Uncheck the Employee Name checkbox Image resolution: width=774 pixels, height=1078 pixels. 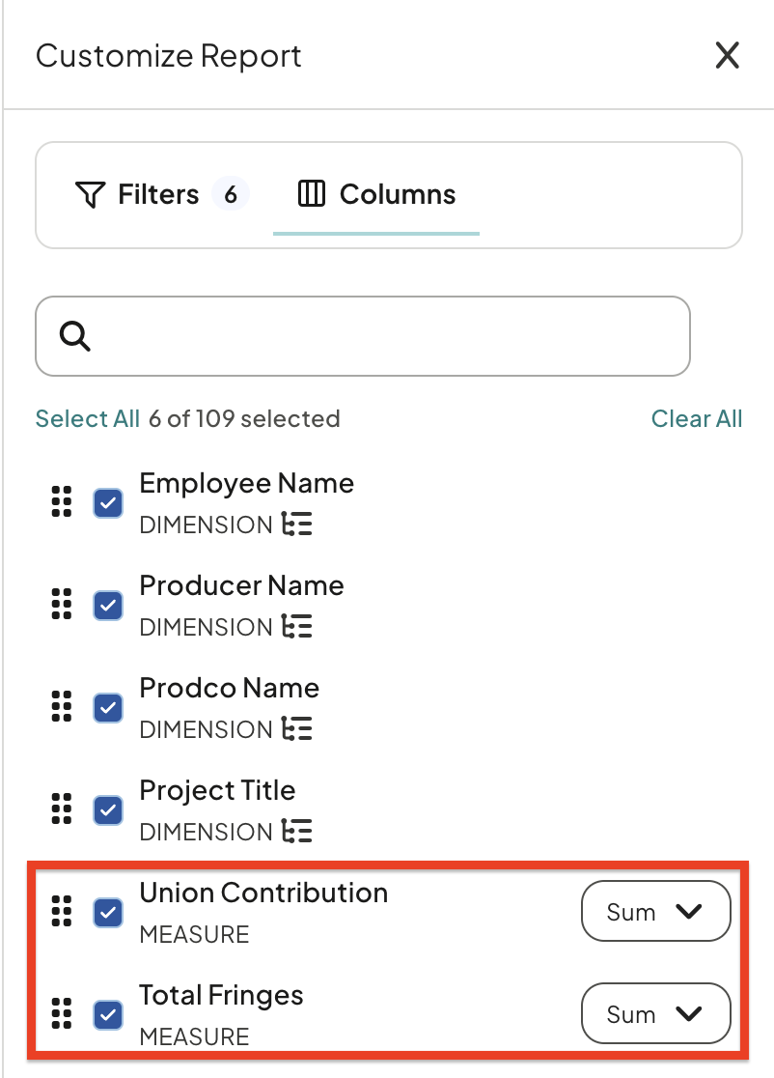108,503
